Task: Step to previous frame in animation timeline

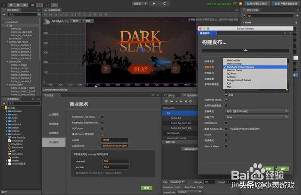Action: tap(176, 101)
